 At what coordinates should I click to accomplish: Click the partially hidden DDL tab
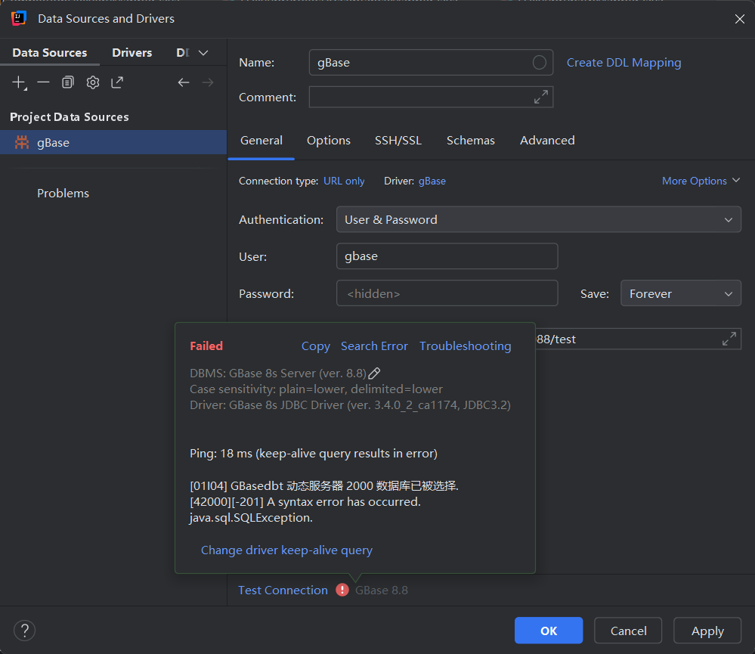point(183,52)
